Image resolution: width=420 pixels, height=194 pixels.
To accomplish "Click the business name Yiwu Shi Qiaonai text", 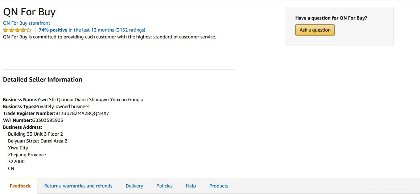I will tap(90, 100).
